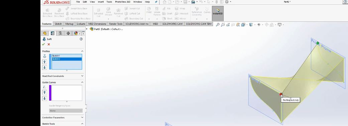Click the green loft connector handle
Image resolution: width=348 pixels, height=126 pixels.
[318, 43]
